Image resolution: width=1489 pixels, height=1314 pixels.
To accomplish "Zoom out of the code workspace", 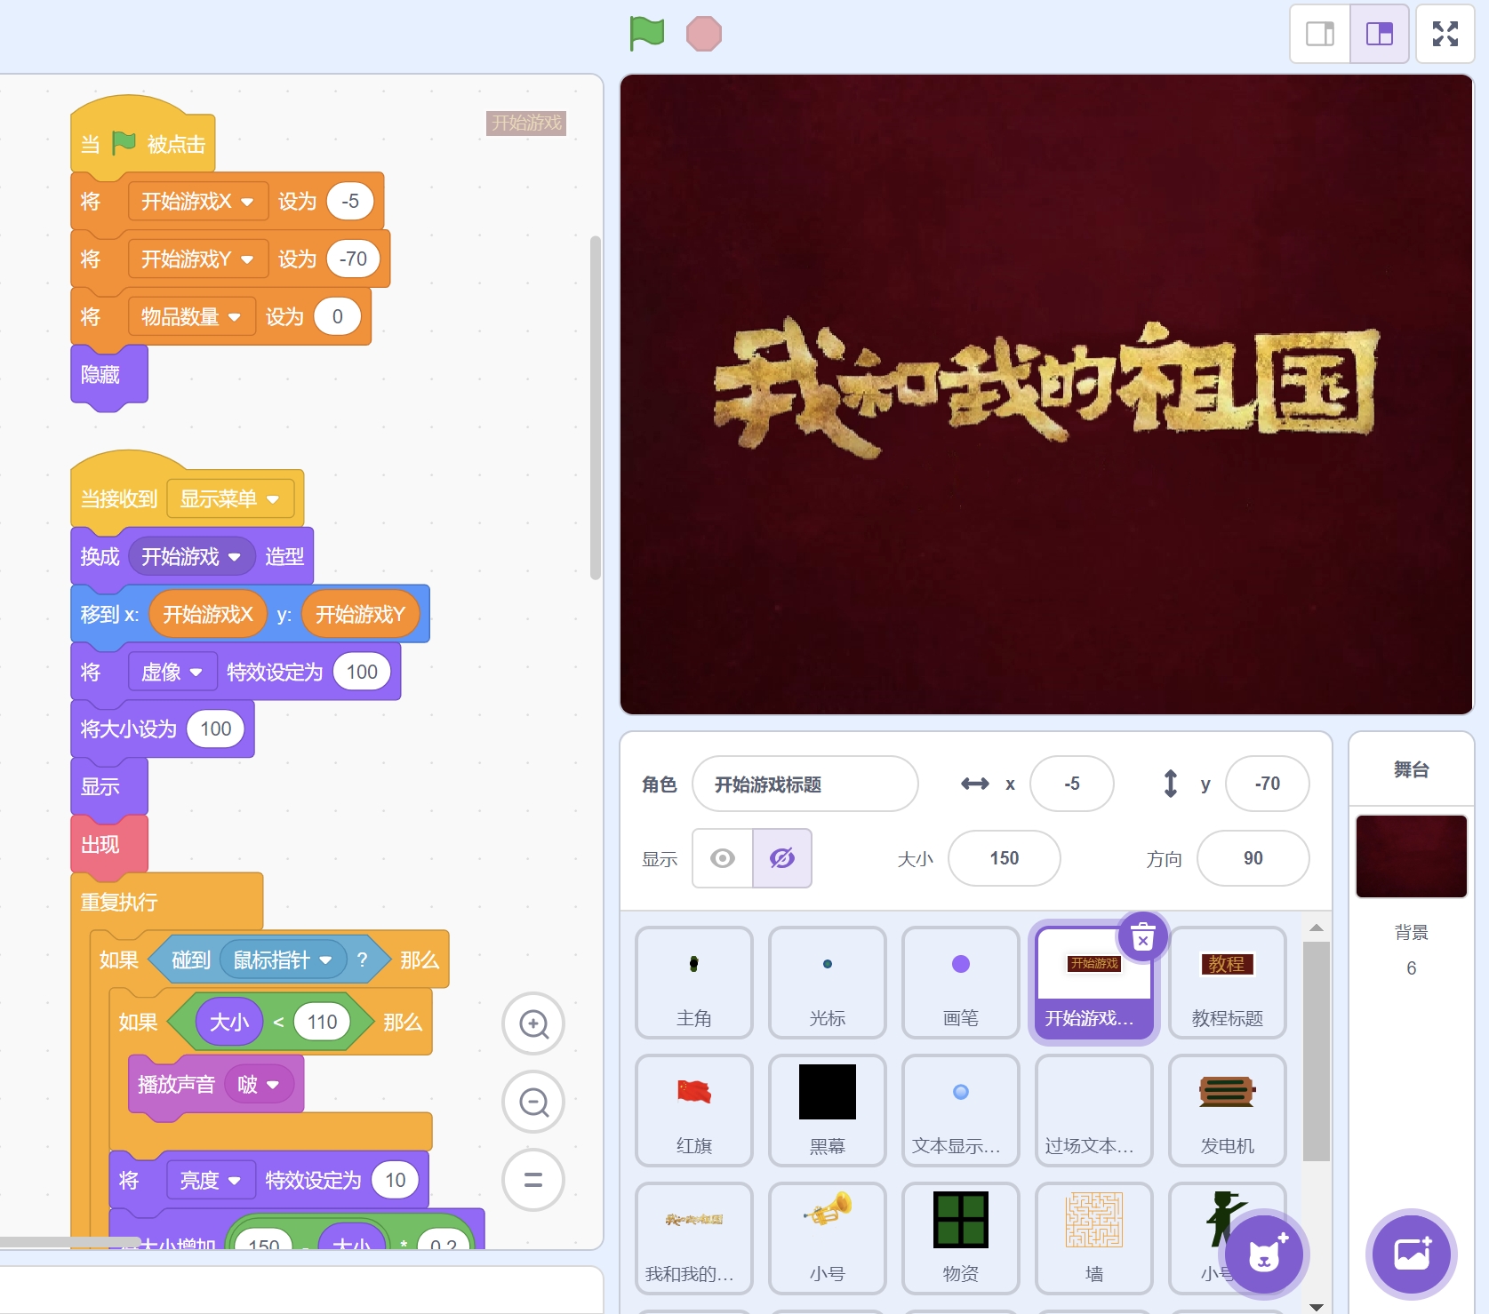I will pyautogui.click(x=533, y=1103).
